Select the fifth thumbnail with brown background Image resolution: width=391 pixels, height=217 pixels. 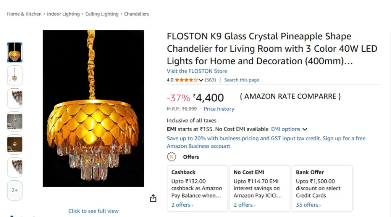pos(15,144)
